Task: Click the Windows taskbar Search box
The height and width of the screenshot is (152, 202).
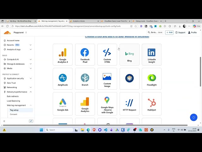Action: point(59,130)
